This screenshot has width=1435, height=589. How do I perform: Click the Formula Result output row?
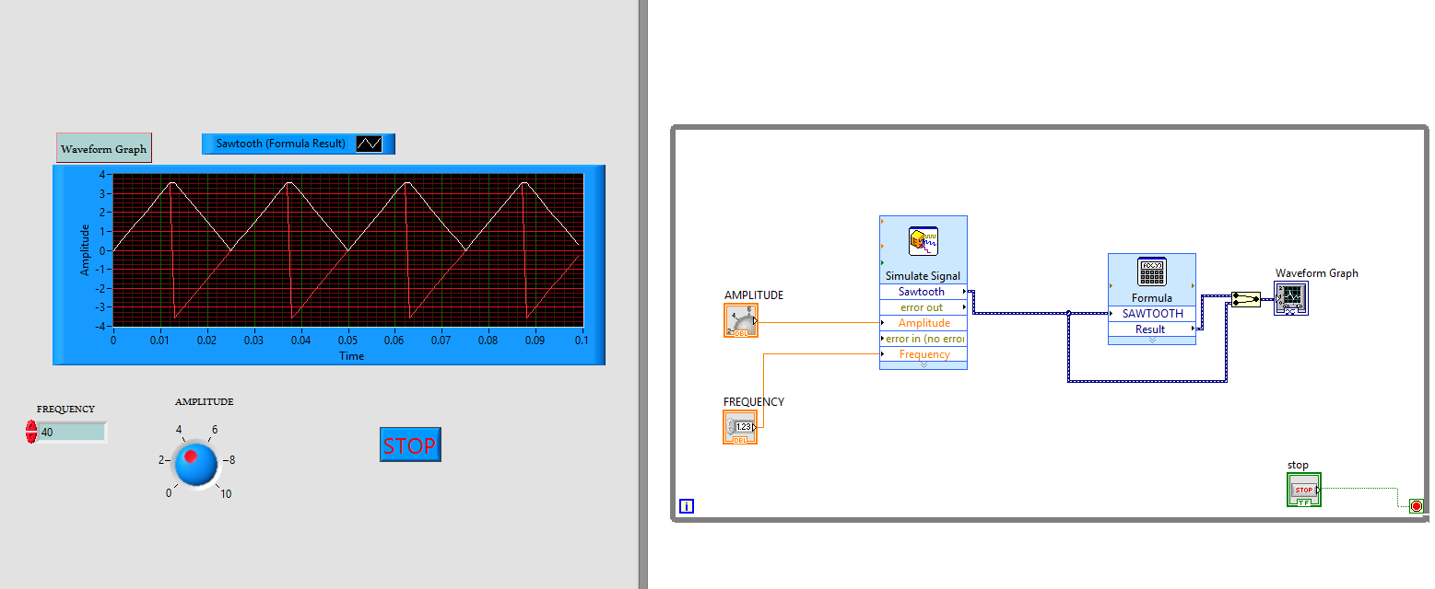1151,329
